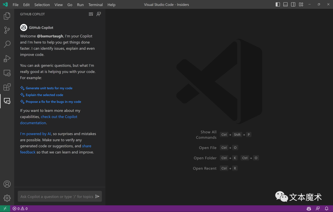Open the Go menu

click(70, 5)
